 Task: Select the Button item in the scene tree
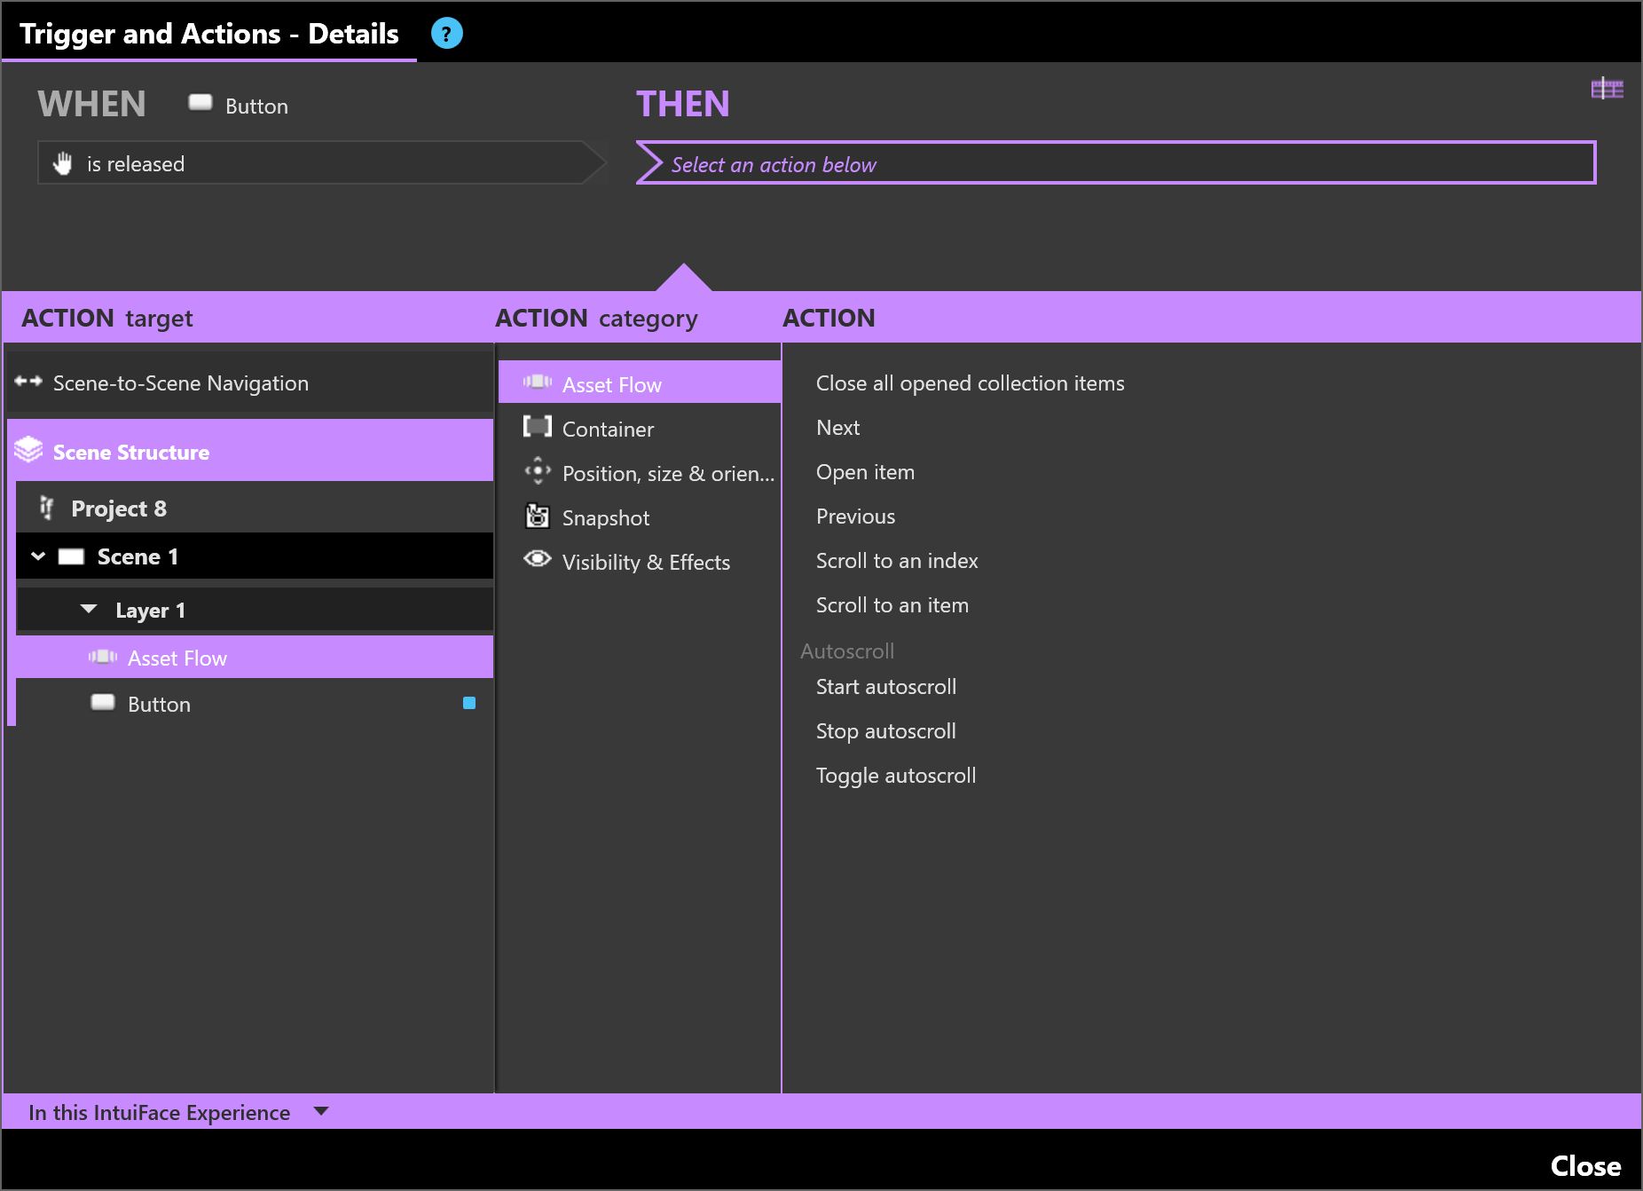coord(160,705)
